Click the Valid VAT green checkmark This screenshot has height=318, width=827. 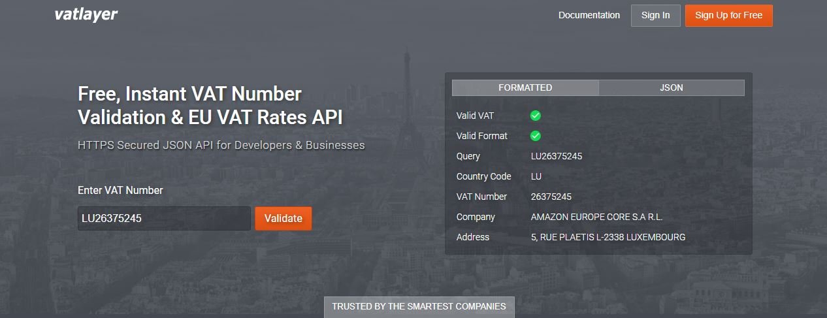[536, 116]
